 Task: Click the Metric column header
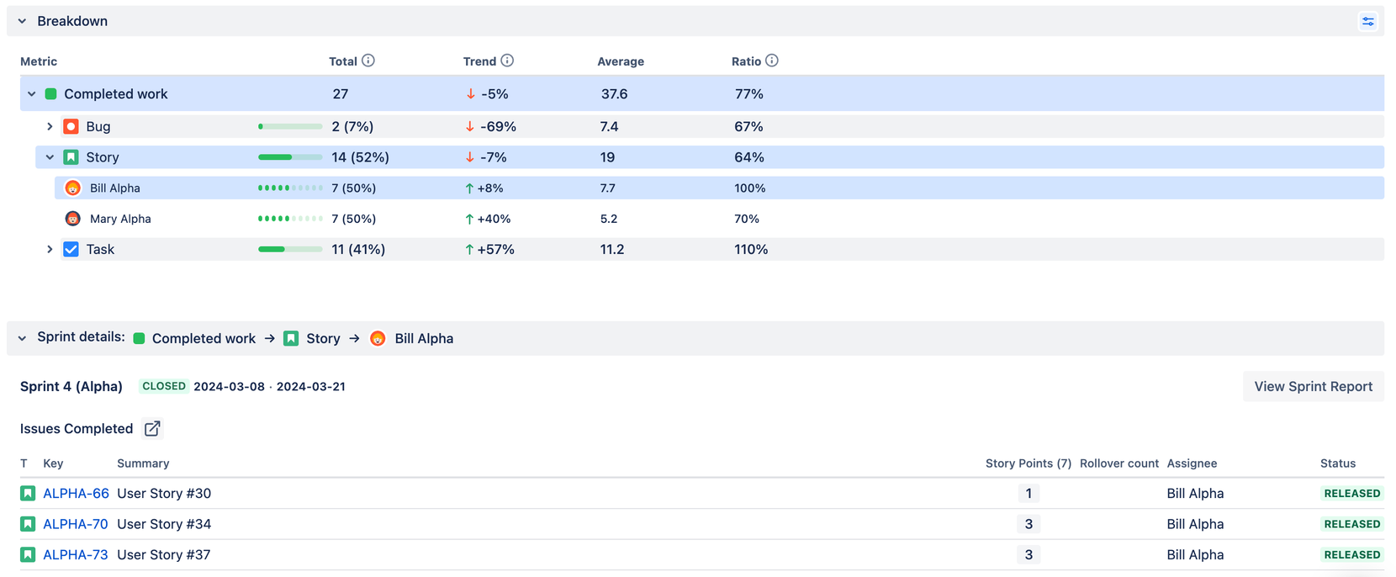coord(39,61)
